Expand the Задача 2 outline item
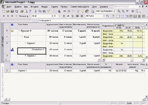This screenshot has height=105, width=148. pyautogui.click(x=25, y=56)
